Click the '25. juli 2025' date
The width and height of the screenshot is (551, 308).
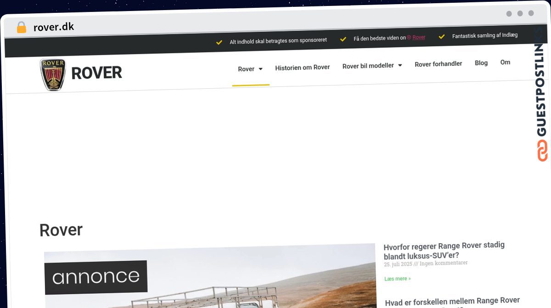398,264
